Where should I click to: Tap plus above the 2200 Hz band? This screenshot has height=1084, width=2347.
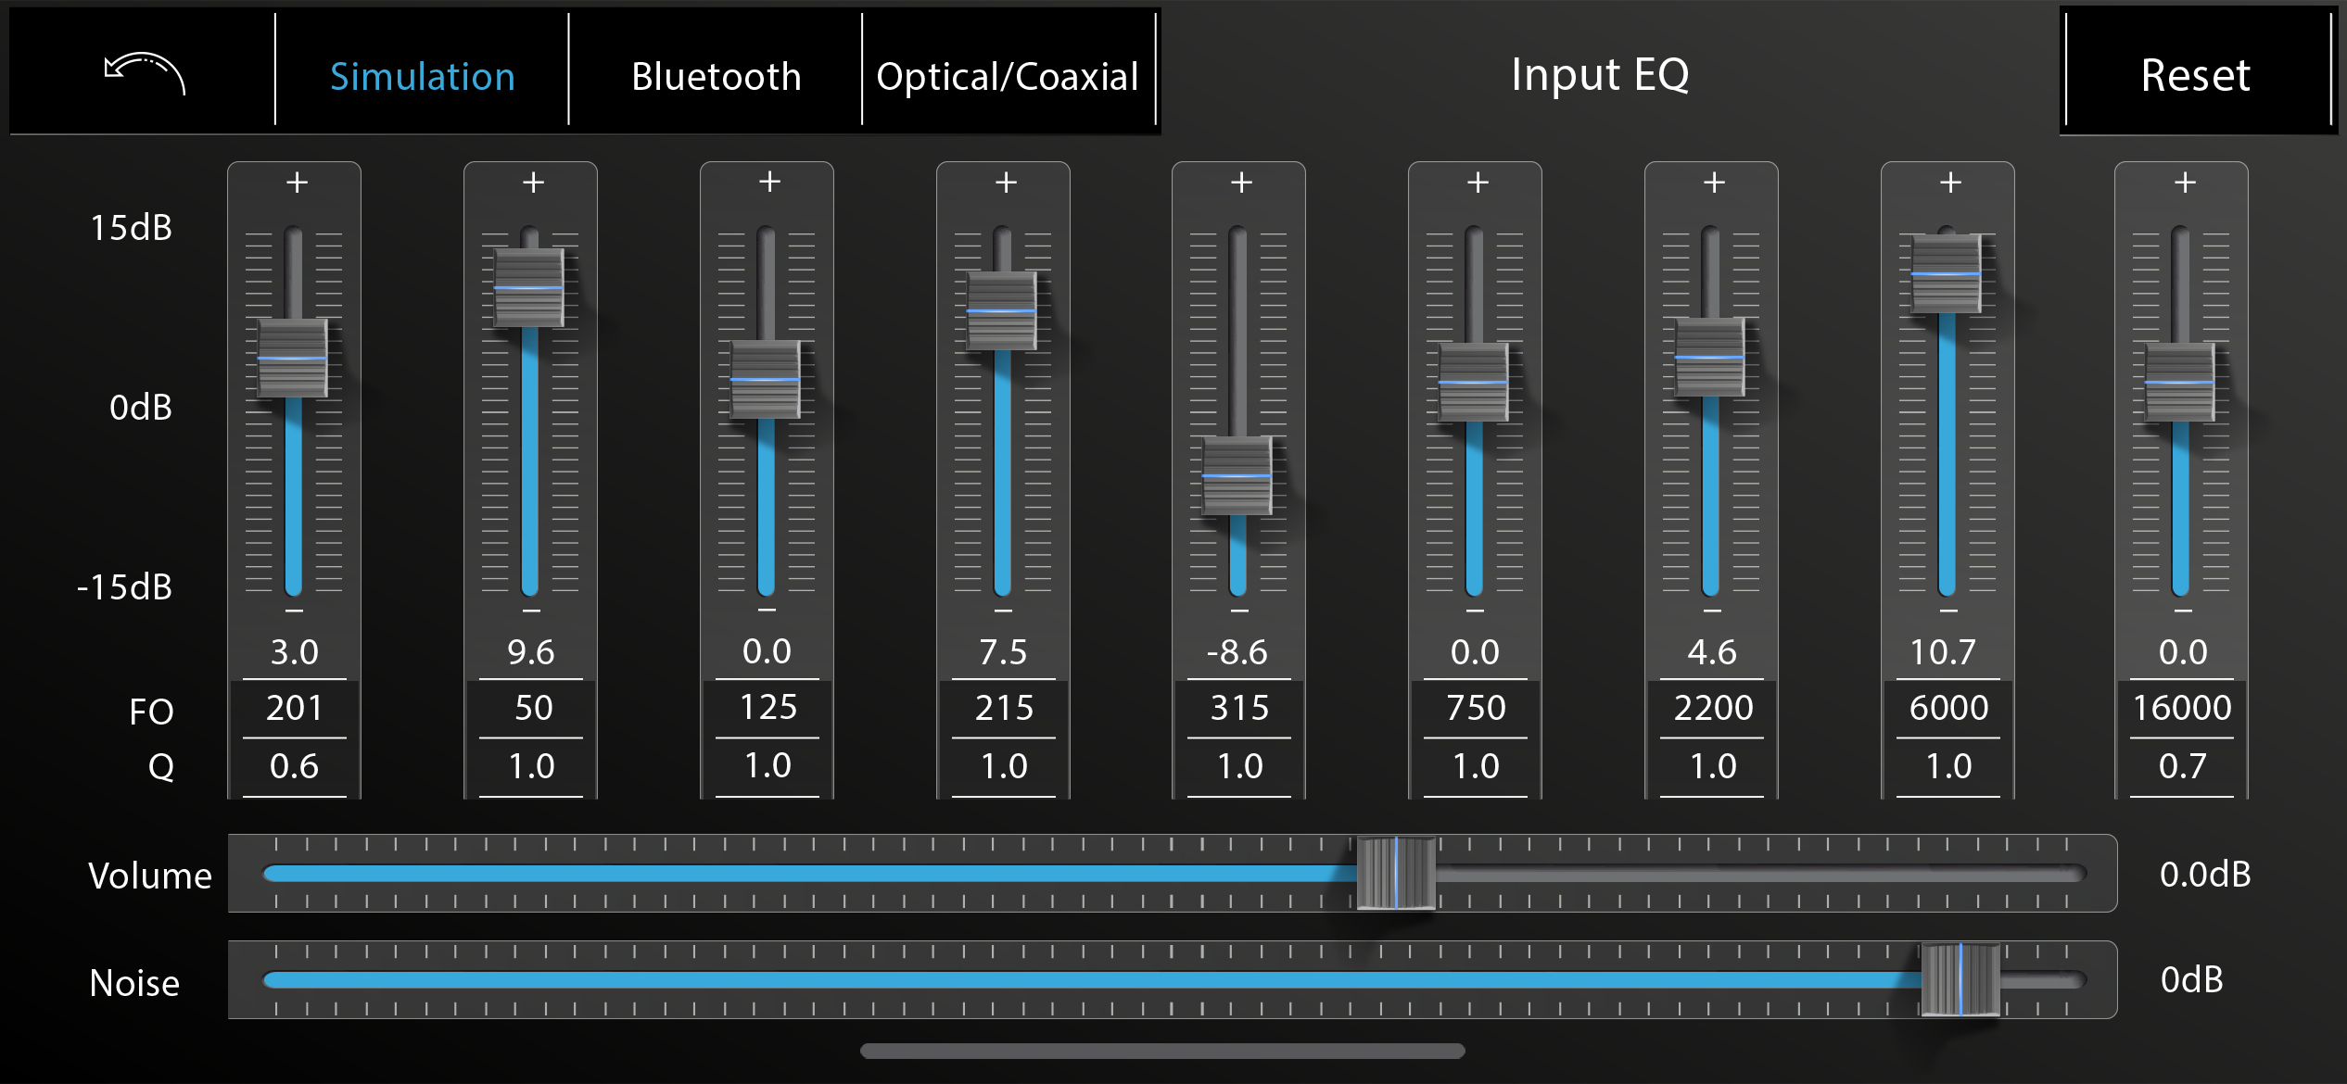[x=1714, y=182]
